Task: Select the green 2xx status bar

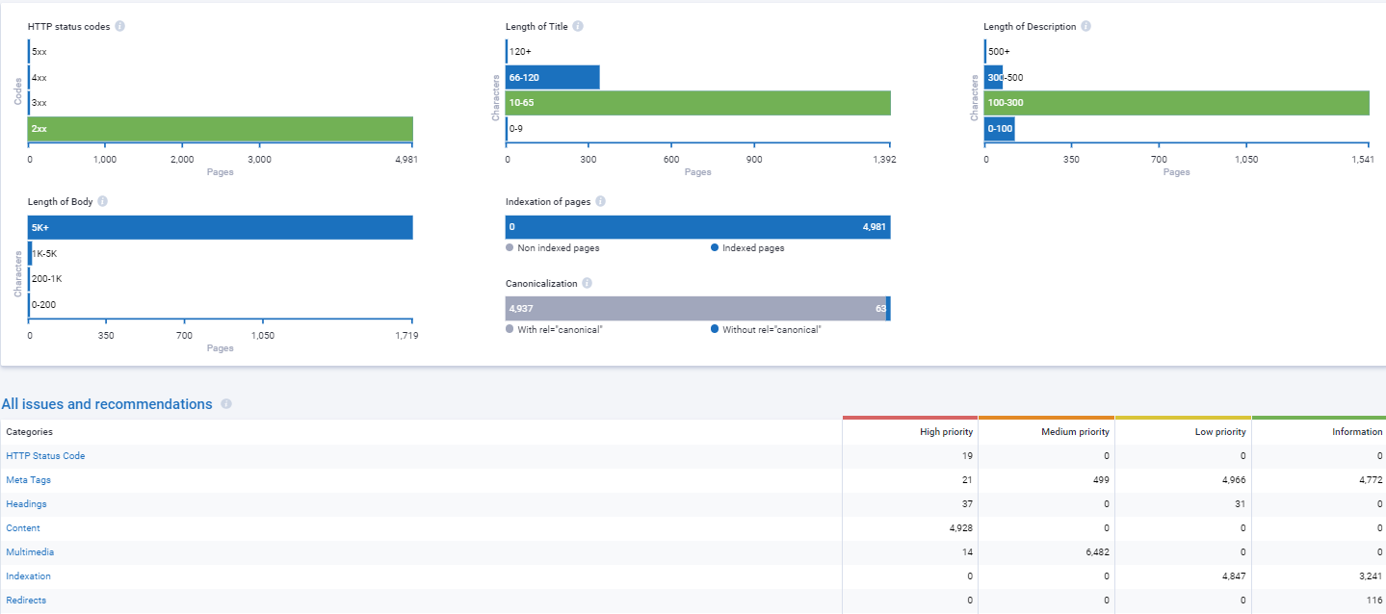Action: tap(221, 128)
